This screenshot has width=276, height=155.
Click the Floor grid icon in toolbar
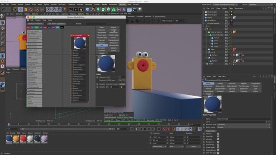129,9
